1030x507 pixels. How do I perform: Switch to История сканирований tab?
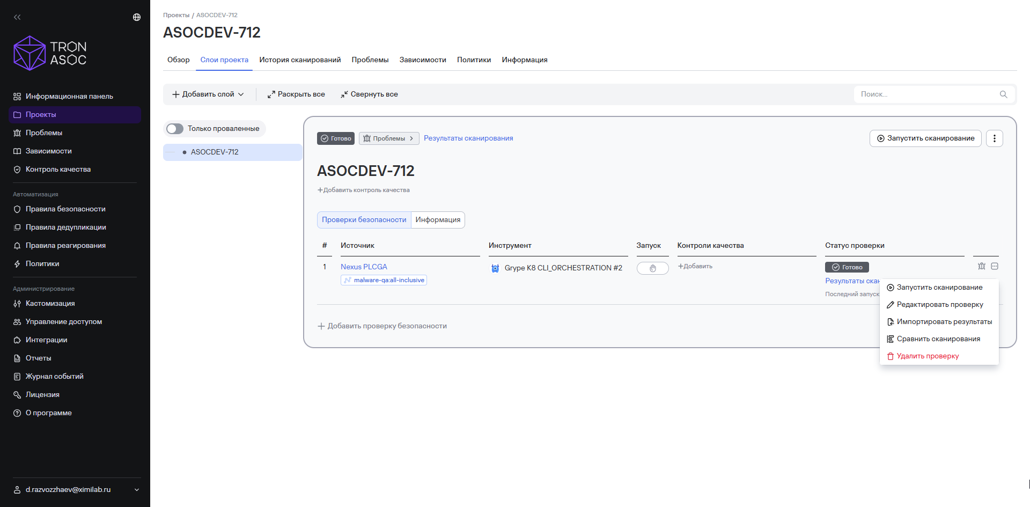300,60
